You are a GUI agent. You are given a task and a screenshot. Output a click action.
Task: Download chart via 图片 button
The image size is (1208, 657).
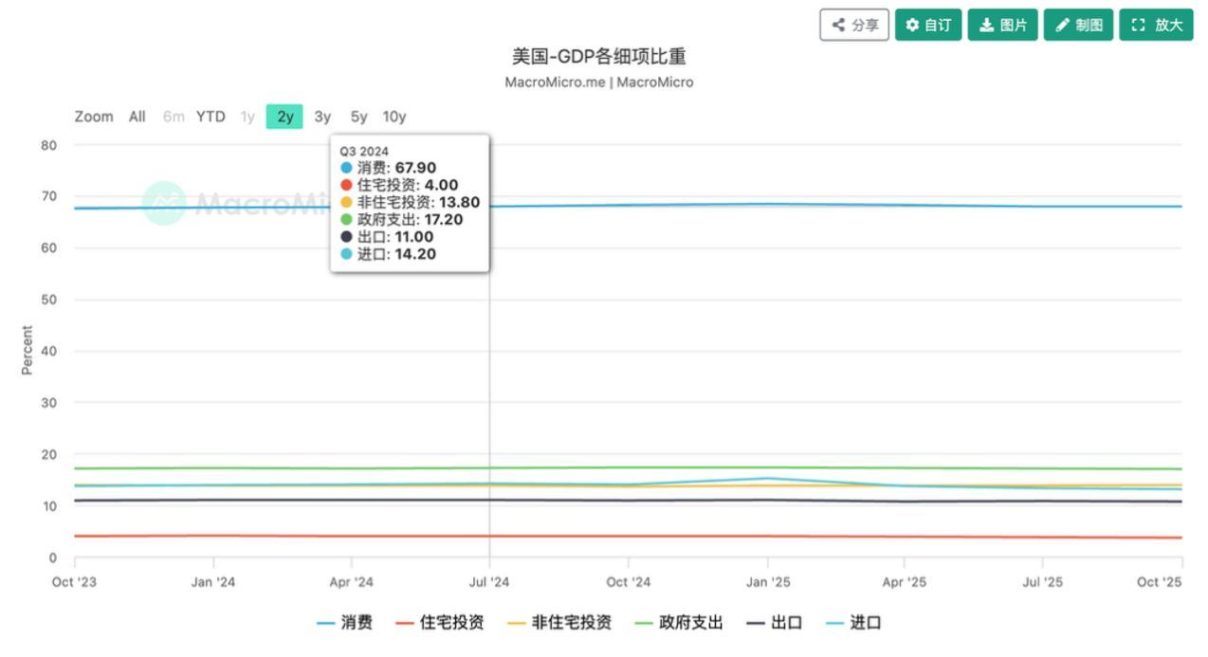[x=1002, y=26]
